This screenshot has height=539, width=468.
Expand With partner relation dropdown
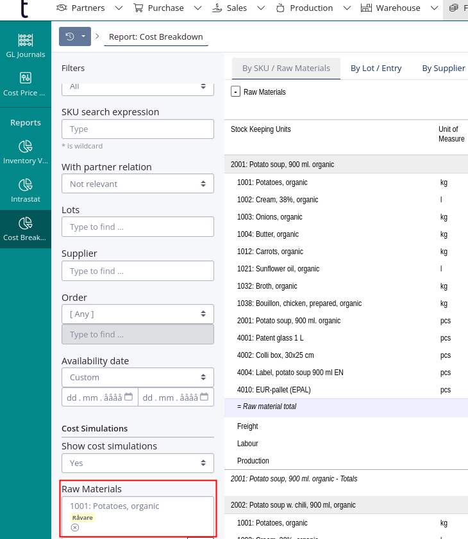pyautogui.click(x=138, y=184)
